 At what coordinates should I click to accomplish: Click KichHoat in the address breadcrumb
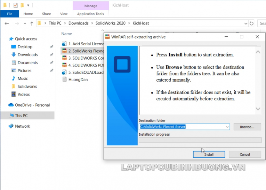point(140,23)
